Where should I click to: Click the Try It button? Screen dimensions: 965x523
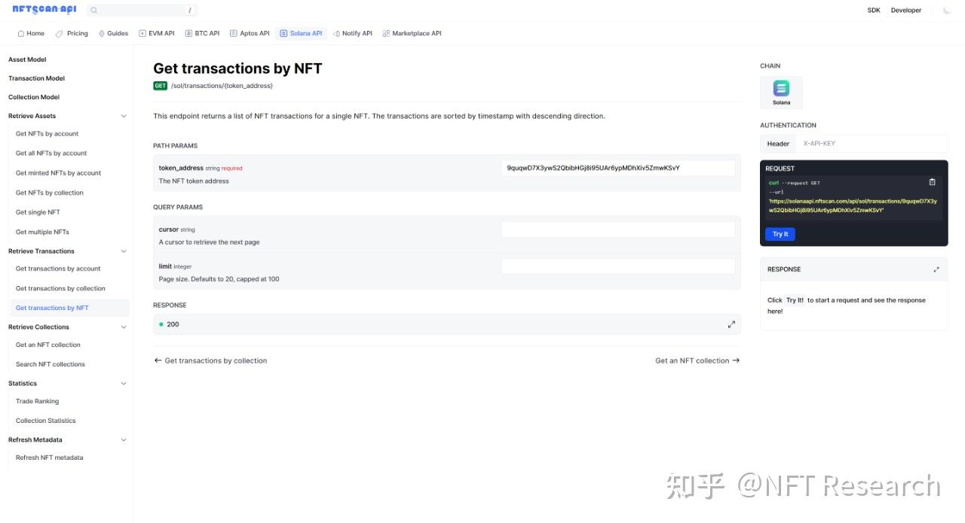780,234
